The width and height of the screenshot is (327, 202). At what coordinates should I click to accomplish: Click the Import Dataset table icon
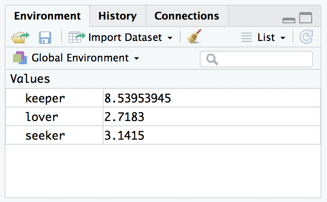(x=77, y=37)
